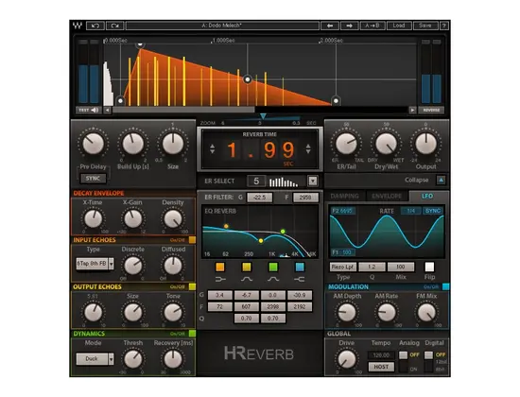The width and height of the screenshot is (520, 397).
Task: Open the Reso Lpf filter type selector
Action: pos(343,267)
